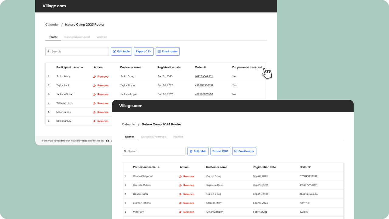
Task: Click 'Do you need transport' column header
Action: click(247, 67)
